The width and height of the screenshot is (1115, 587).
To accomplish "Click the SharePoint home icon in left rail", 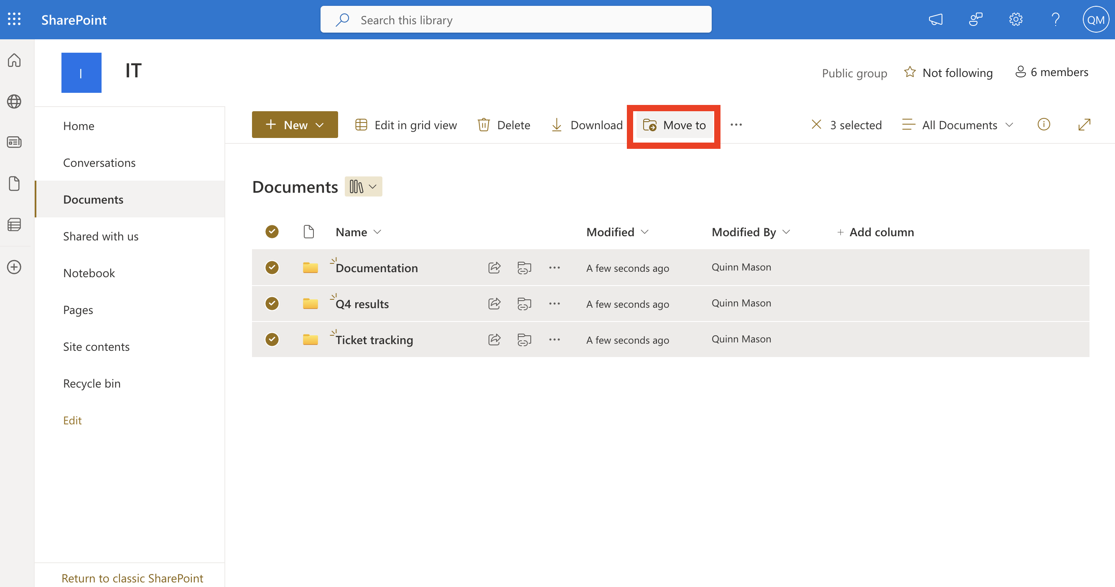I will click(14, 60).
